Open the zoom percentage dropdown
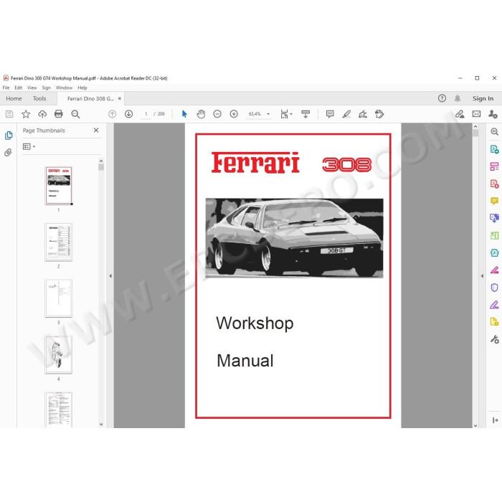502x502 pixels. pos(268,114)
